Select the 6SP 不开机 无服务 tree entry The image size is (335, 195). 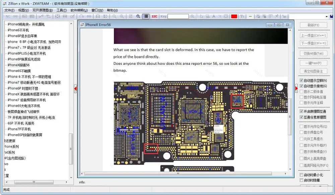tap(21, 124)
